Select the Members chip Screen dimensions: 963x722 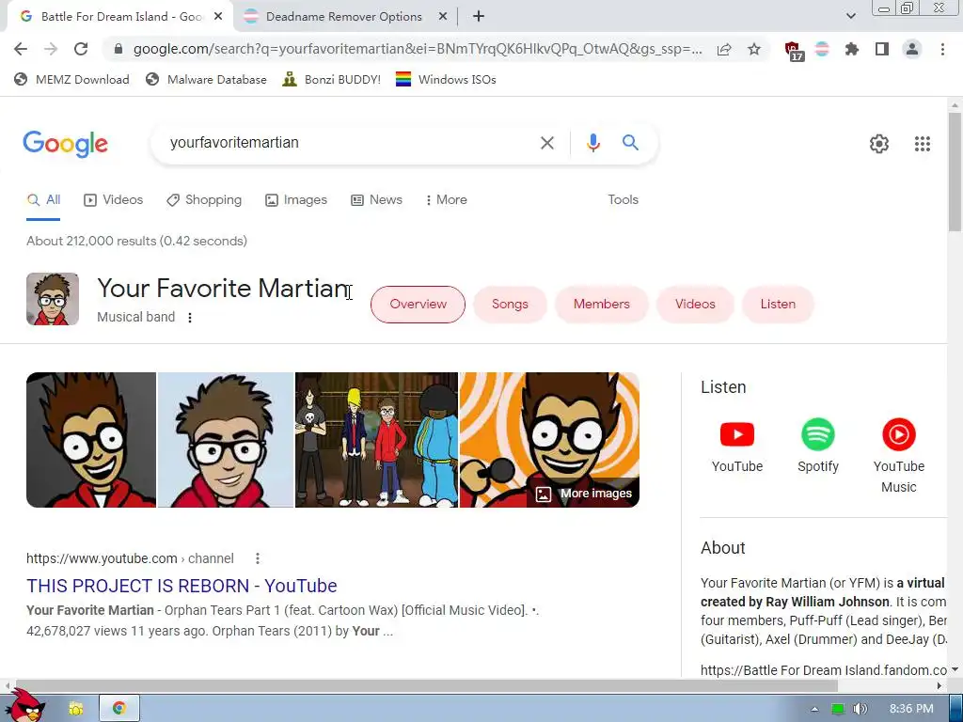tap(601, 305)
